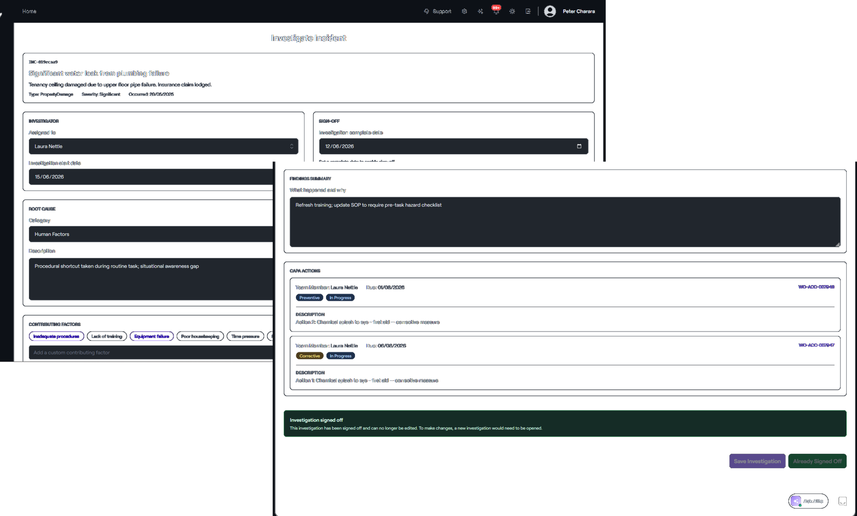The image size is (857, 516).
Task: Click Add a custom contributing factor field
Action: (x=151, y=353)
